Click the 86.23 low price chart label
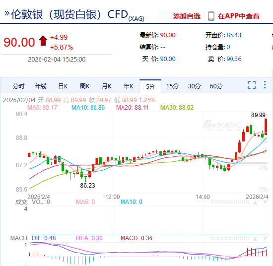The width and height of the screenshot is (273, 266). (x=87, y=186)
